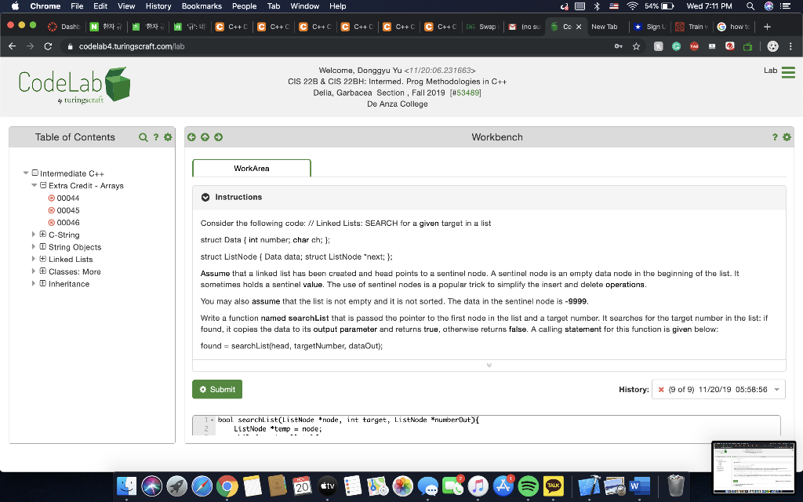Open the Table of Contents search
This screenshot has height=502, width=803.
143,137
